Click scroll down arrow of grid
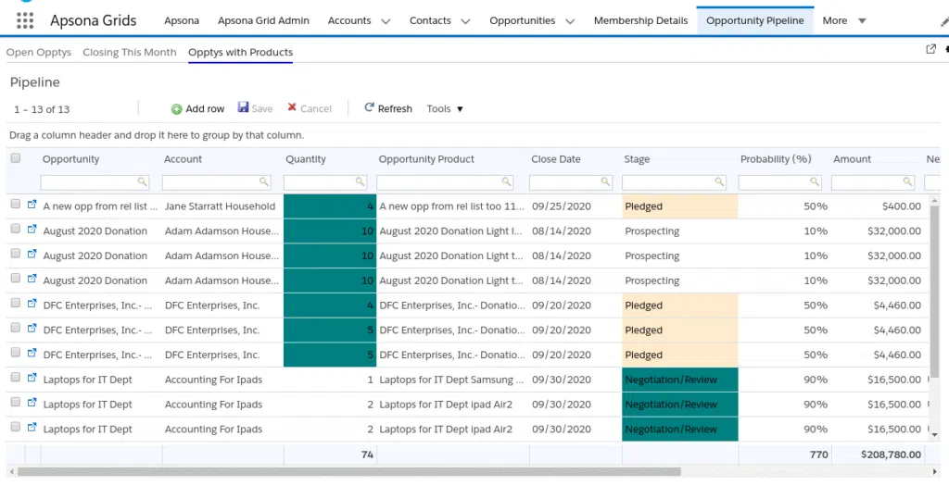This screenshot has height=486, width=949. (934, 434)
